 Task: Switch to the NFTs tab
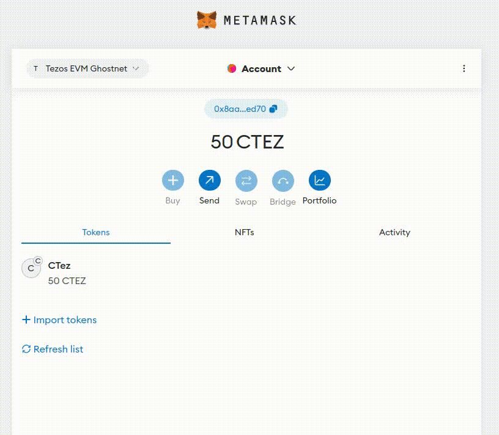pyautogui.click(x=245, y=232)
